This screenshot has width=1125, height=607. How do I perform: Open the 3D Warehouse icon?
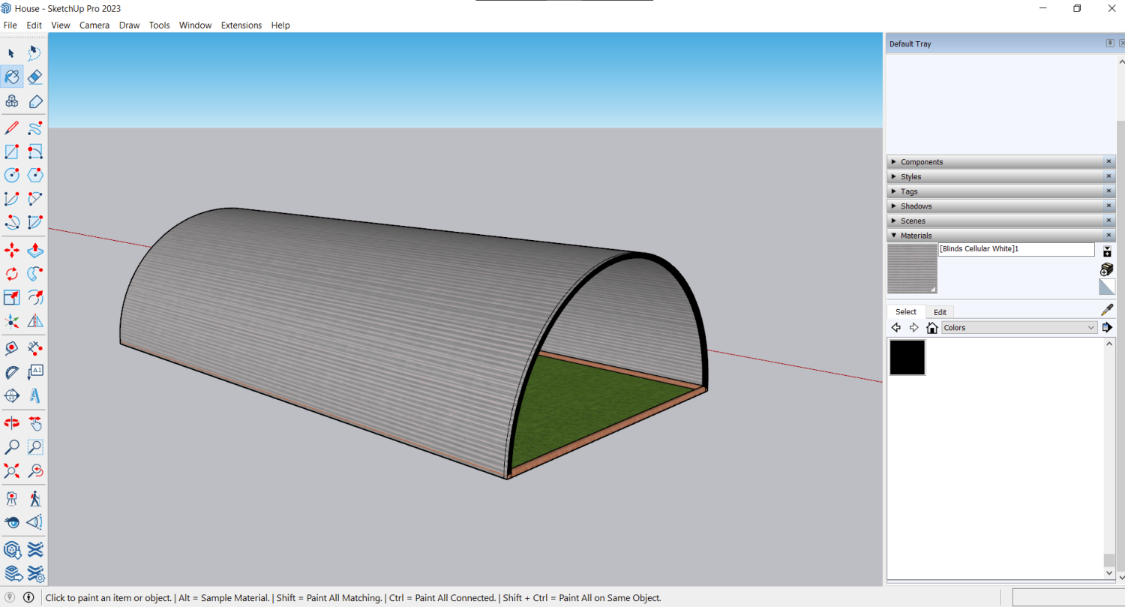click(x=11, y=550)
